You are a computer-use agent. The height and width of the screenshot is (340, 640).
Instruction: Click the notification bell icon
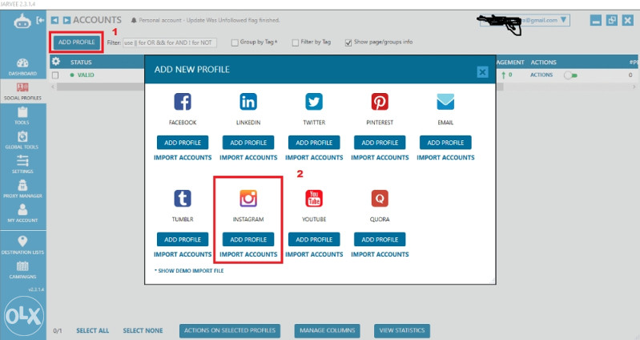(134, 20)
